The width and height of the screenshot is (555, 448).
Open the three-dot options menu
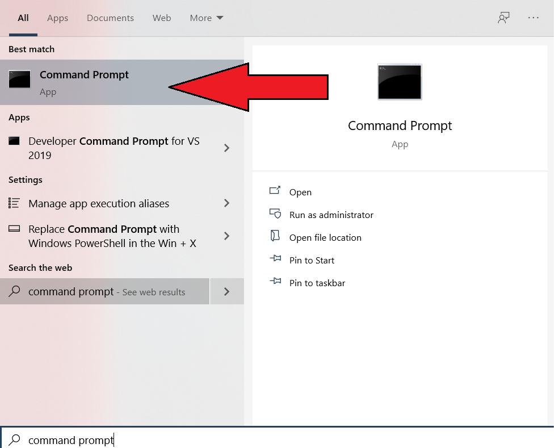[533, 18]
